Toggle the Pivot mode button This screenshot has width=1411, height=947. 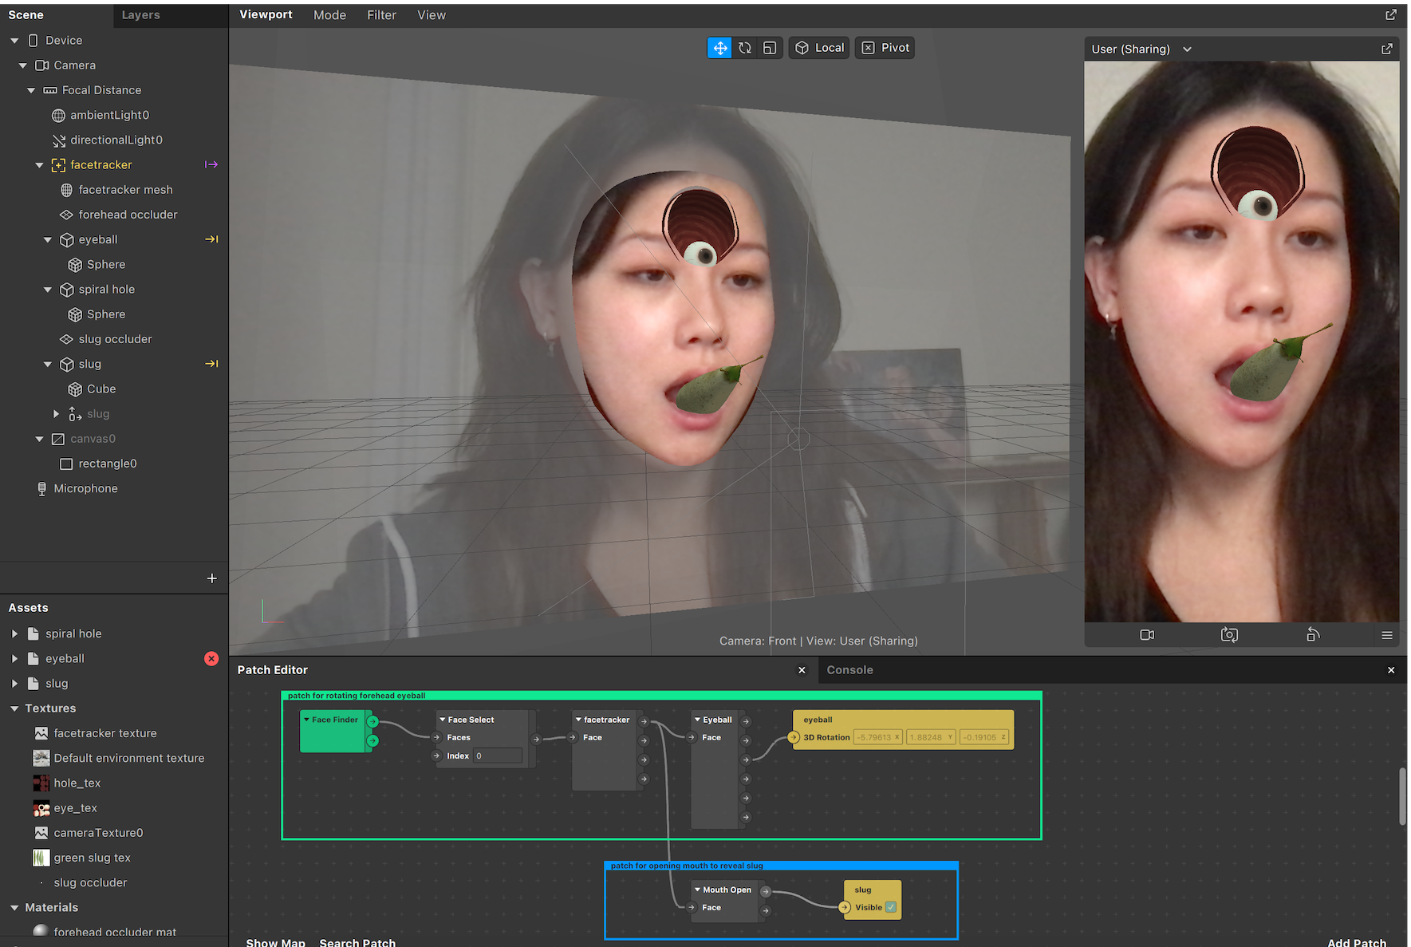(884, 47)
